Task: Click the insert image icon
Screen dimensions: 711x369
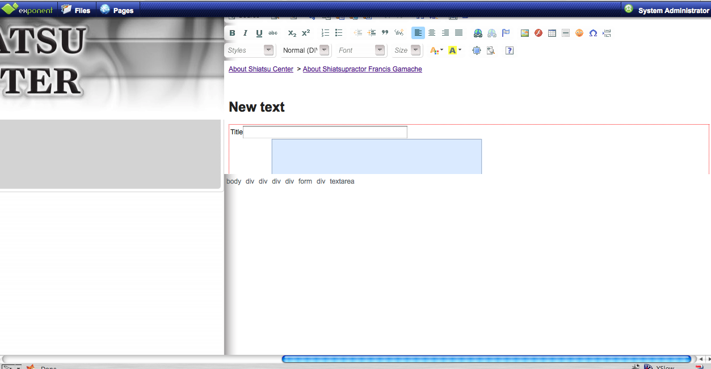Action: click(x=525, y=33)
